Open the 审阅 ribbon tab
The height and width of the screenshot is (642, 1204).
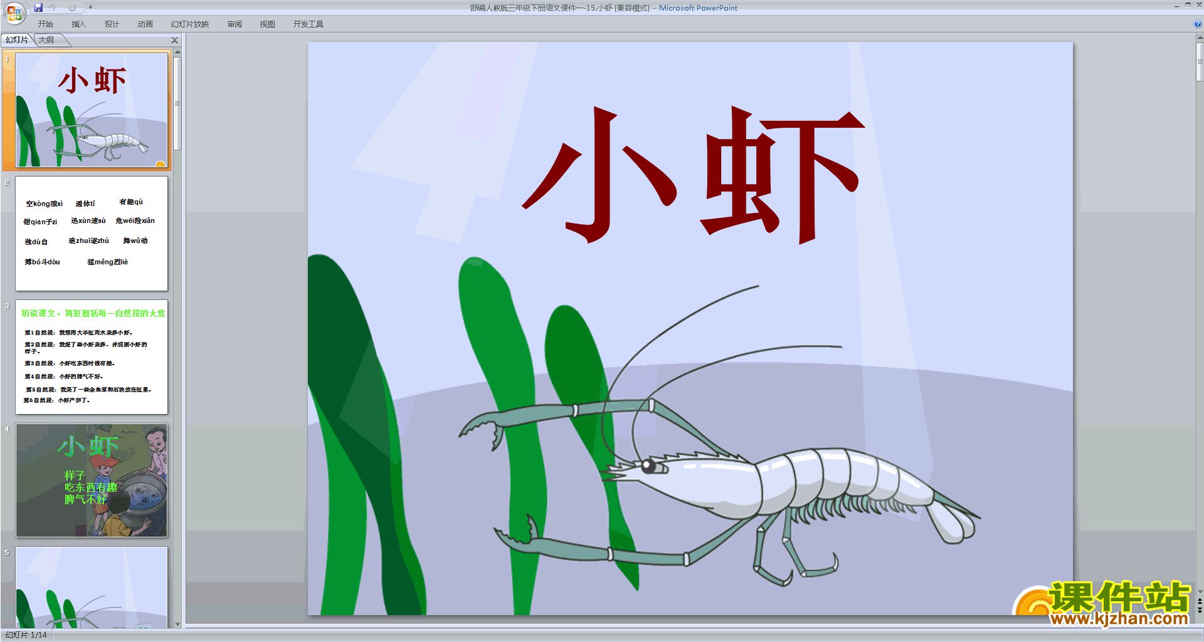pyautogui.click(x=235, y=24)
